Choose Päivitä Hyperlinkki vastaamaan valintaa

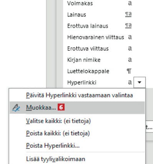(80, 95)
